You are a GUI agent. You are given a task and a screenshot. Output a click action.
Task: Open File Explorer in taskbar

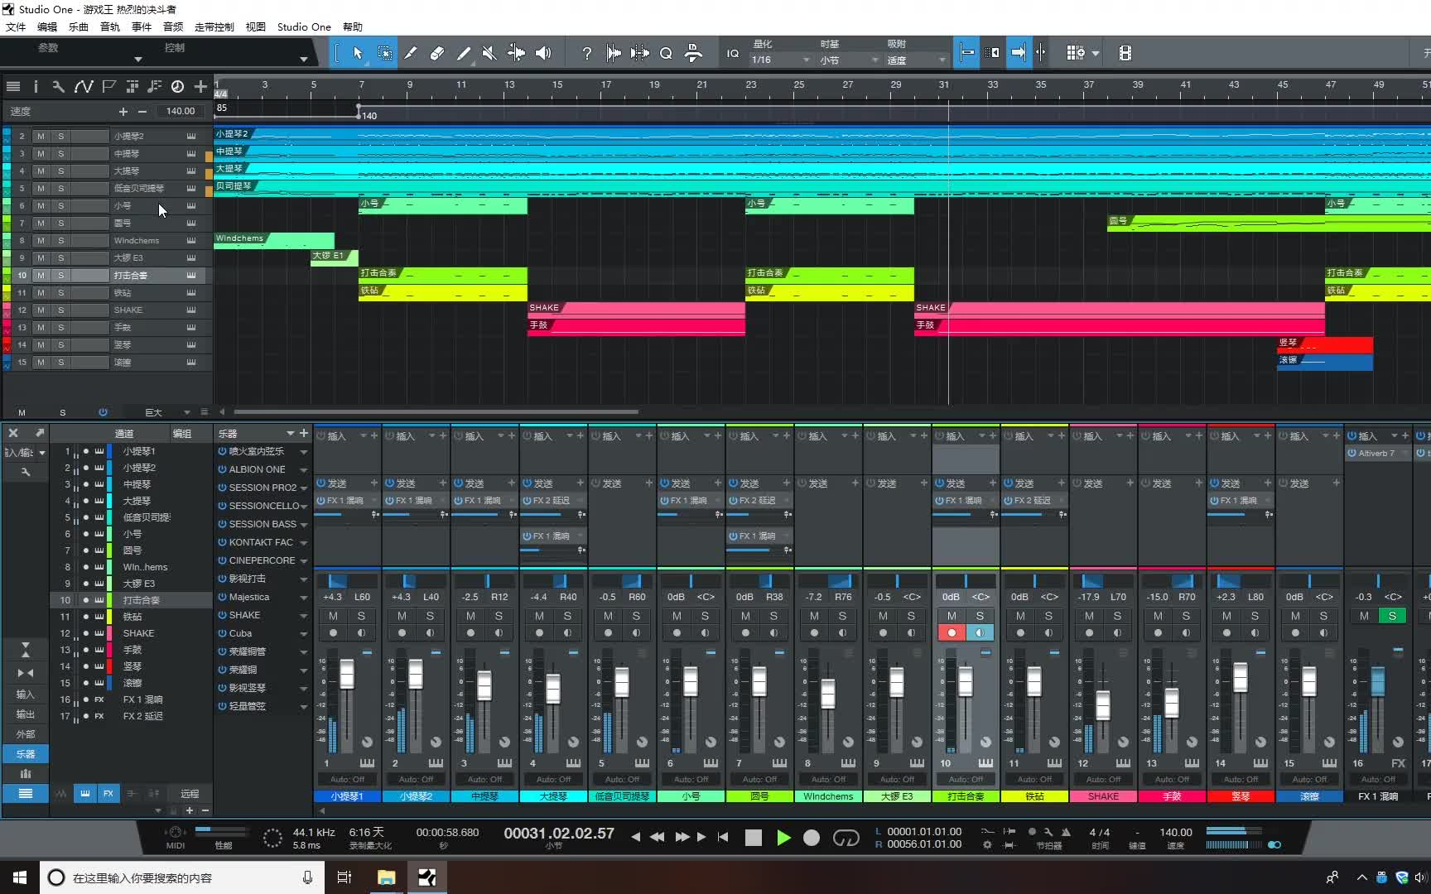[x=387, y=877]
